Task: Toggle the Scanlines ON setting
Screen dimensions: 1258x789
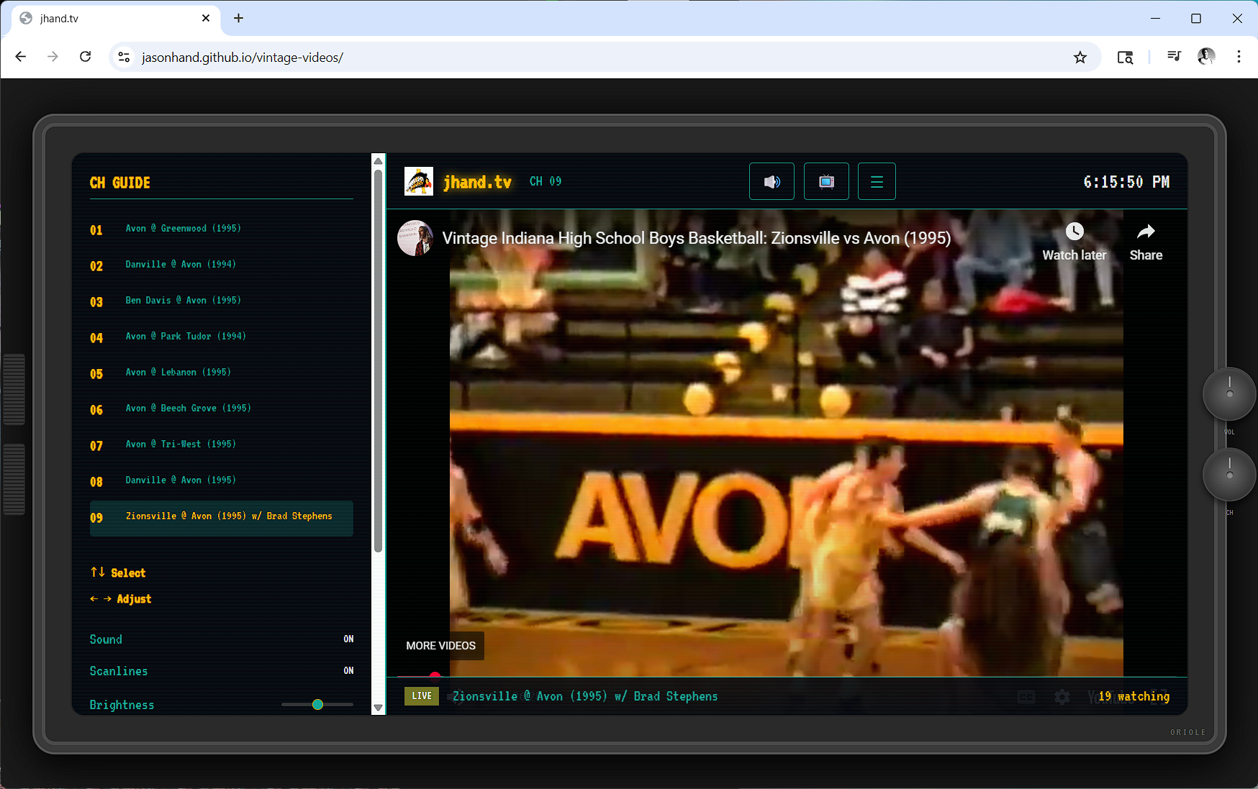Action: (x=348, y=671)
